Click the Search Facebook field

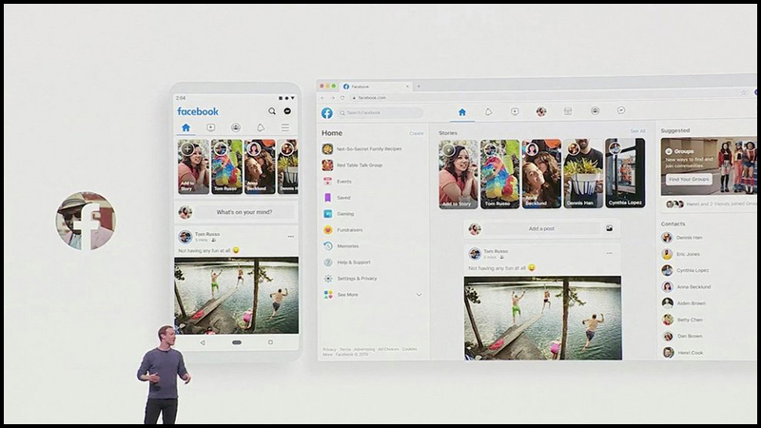click(x=380, y=112)
